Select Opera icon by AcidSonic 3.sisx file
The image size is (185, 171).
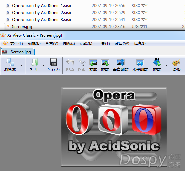tap(42, 20)
